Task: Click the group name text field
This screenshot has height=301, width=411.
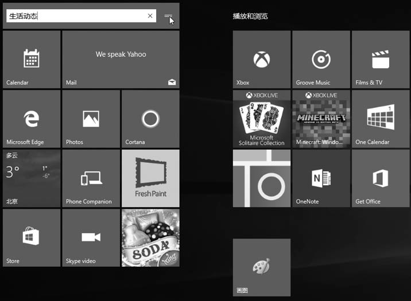Action: pyautogui.click(x=75, y=16)
